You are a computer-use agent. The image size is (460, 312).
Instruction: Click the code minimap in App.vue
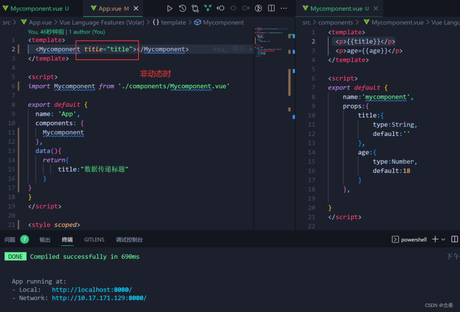[271, 42]
